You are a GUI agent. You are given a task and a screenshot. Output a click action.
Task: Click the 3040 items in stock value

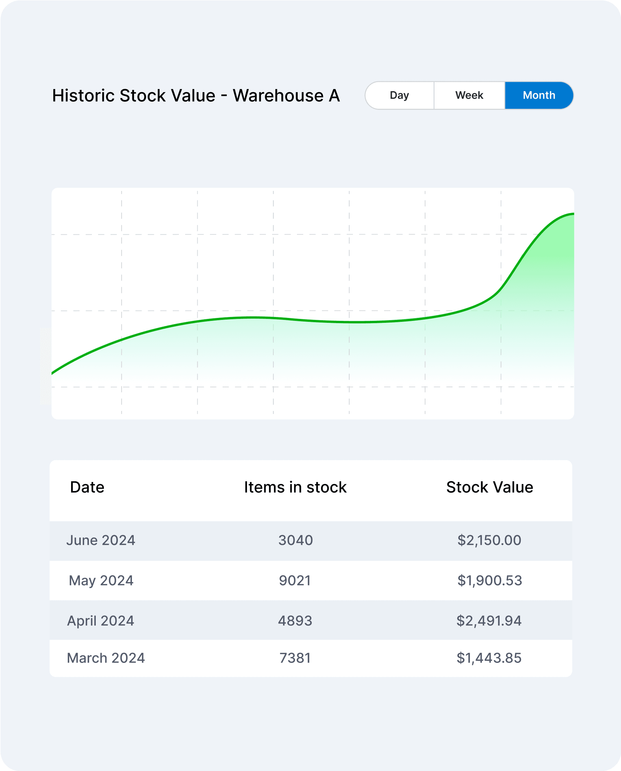tap(295, 540)
